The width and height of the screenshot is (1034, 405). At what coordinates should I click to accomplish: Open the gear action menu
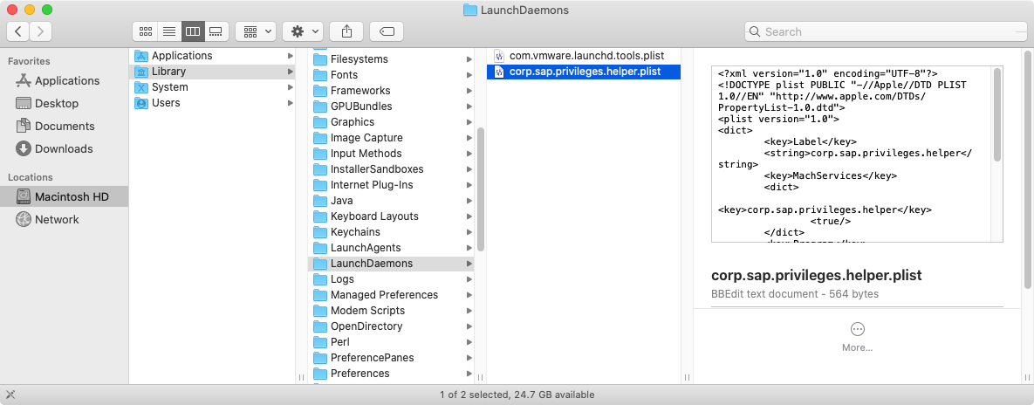(302, 31)
